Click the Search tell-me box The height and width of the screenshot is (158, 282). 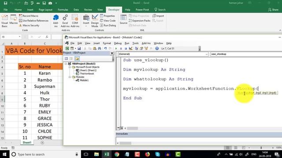point(160,10)
